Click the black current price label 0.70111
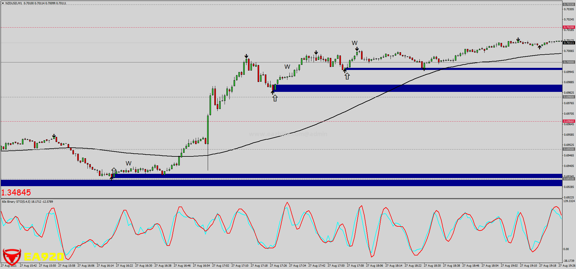576x269 pixels. pyautogui.click(x=568, y=43)
